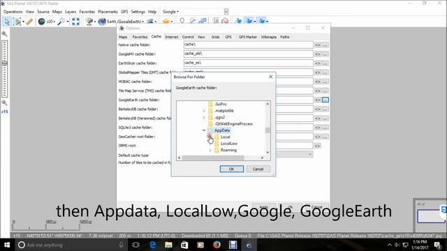
Task: Switch to the Paths tab in Options
Action: (x=284, y=37)
